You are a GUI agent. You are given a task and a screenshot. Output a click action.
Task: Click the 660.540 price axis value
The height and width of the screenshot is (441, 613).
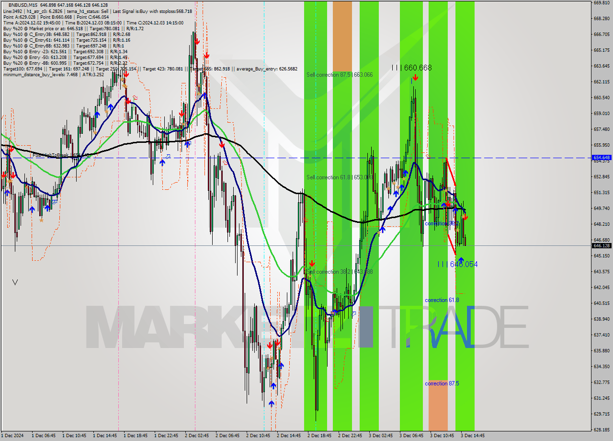602,97
